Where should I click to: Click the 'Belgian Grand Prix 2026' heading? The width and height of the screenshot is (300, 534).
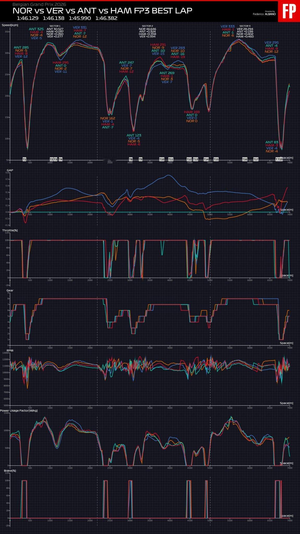coord(39,4)
